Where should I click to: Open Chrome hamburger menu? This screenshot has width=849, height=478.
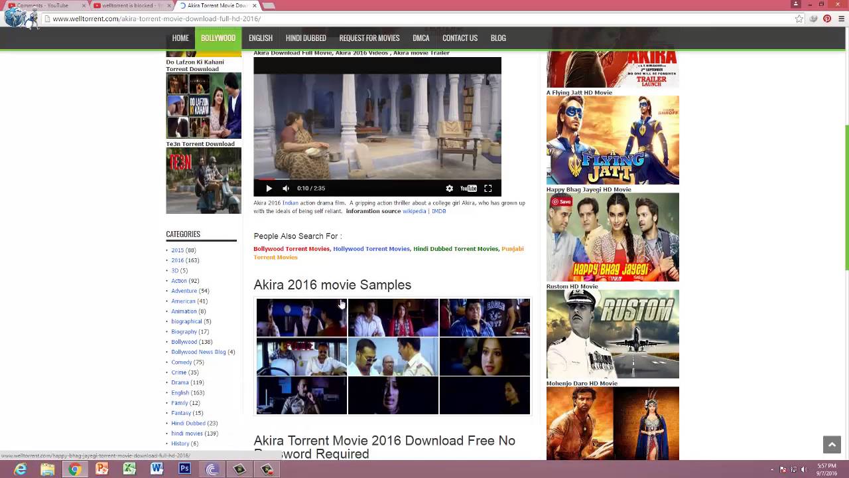[840, 19]
